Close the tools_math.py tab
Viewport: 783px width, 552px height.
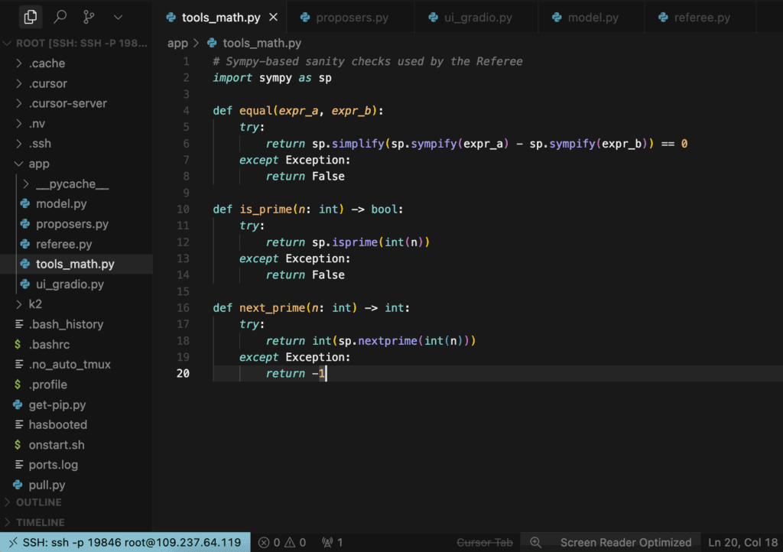274,17
